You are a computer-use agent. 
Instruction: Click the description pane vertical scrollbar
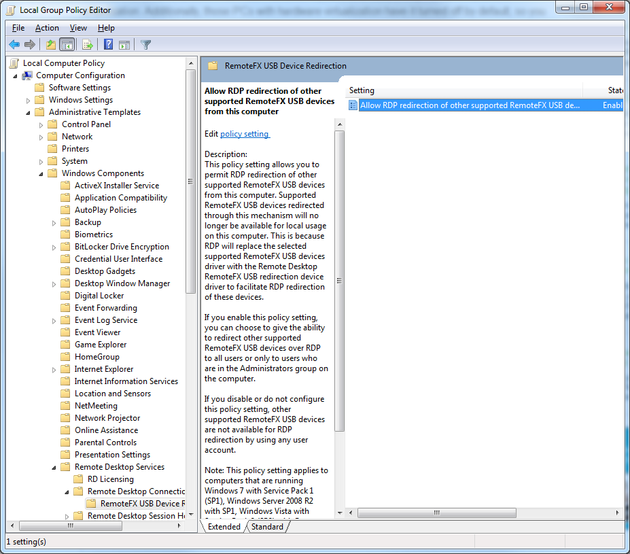pyautogui.click(x=340, y=279)
